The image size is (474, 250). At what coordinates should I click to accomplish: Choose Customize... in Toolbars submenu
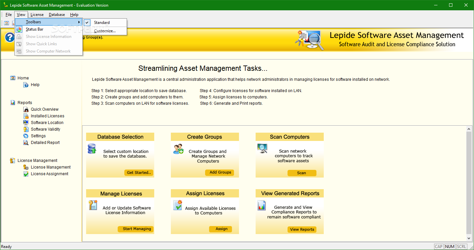point(105,31)
